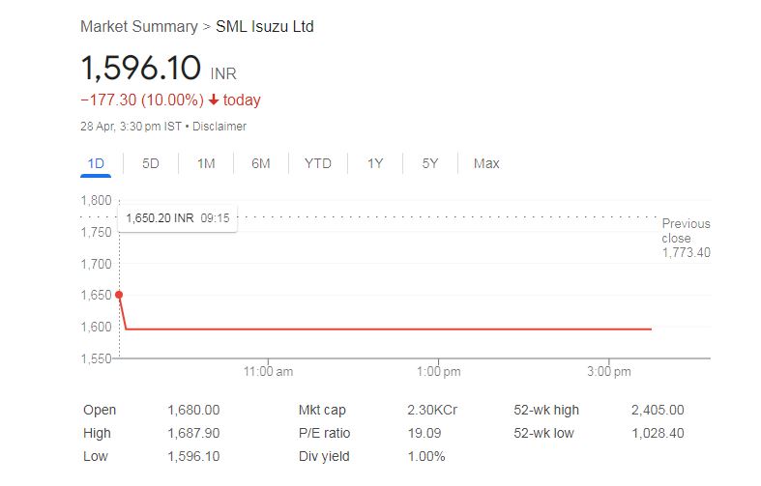Click the 1,650.20 INR price tooltip
The width and height of the screenshot is (761, 486).
(x=178, y=218)
